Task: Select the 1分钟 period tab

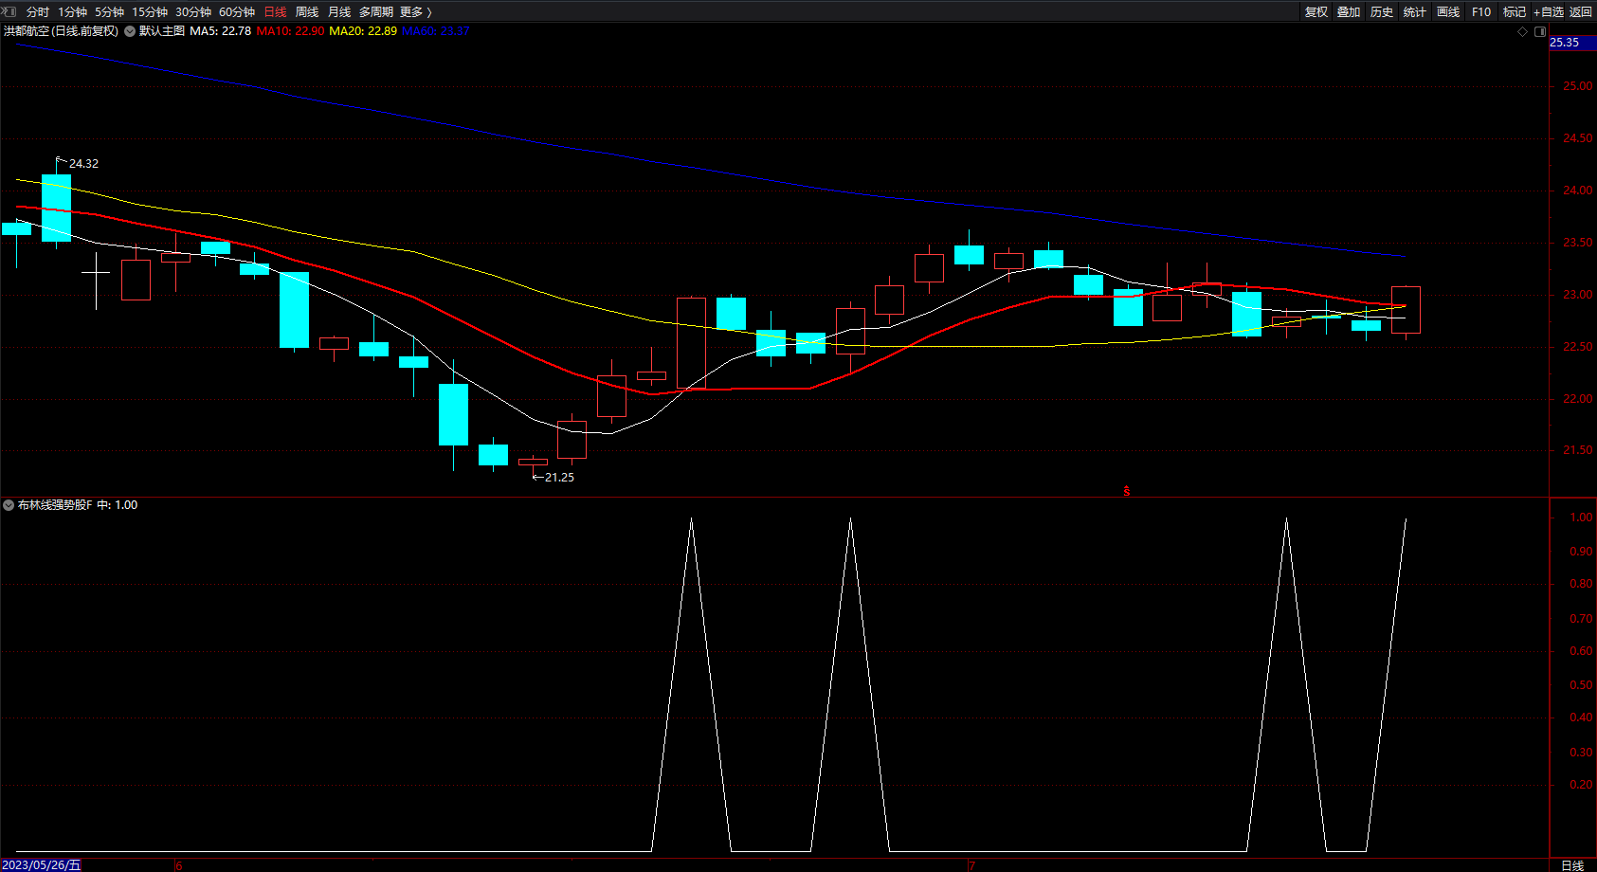Action: click(x=72, y=12)
